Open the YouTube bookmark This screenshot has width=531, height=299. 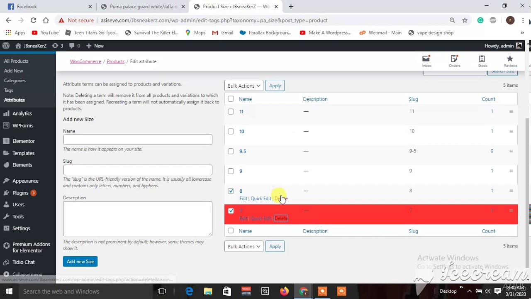tap(45, 33)
